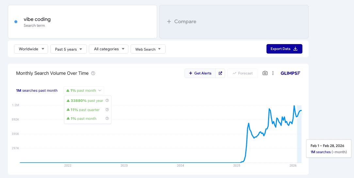354x178 pixels.
Task: Click the Get Alerts button
Action: point(200,73)
